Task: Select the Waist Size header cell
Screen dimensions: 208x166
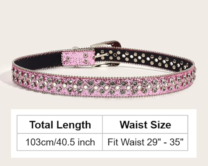Action: [x=145, y=124]
